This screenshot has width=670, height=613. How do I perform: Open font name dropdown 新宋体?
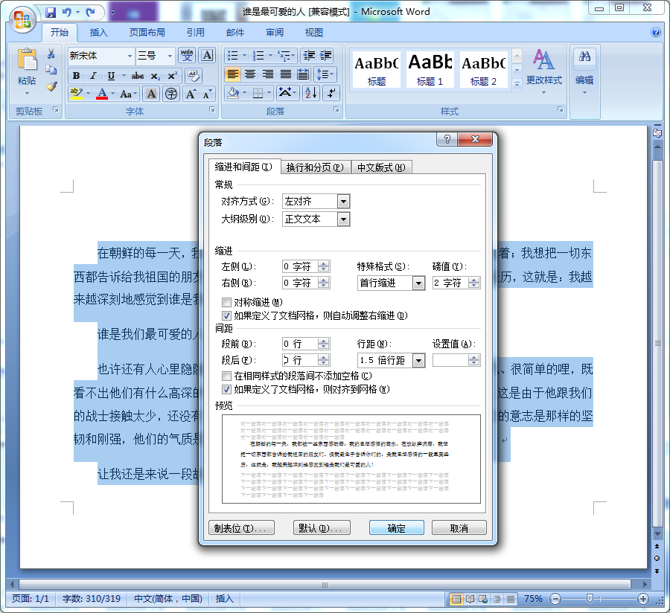130,56
